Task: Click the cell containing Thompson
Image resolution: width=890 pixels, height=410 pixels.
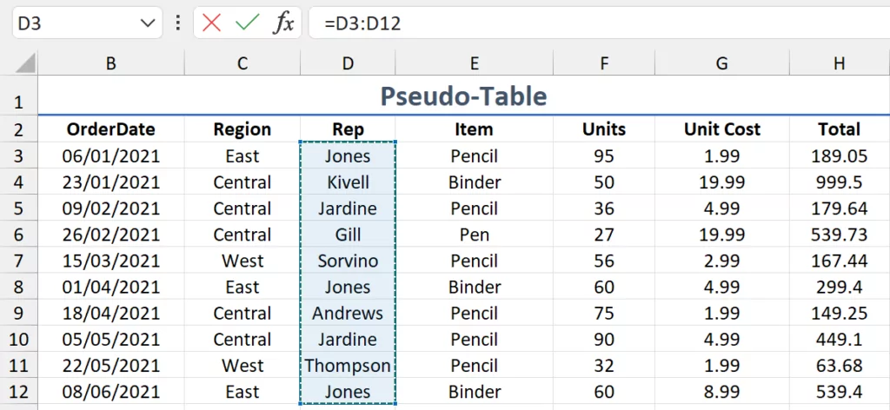Action: 348,366
